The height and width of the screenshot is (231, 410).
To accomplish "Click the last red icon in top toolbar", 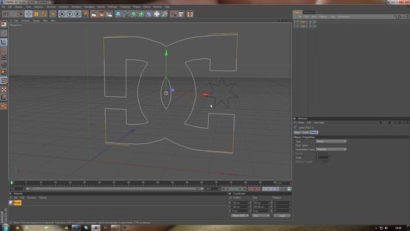I will [190, 14].
